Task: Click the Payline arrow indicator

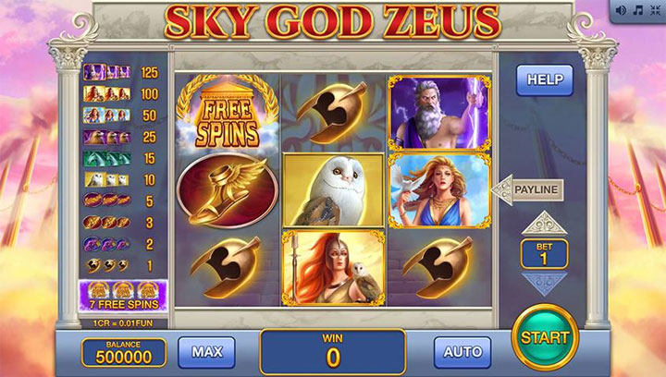Action: [527, 189]
